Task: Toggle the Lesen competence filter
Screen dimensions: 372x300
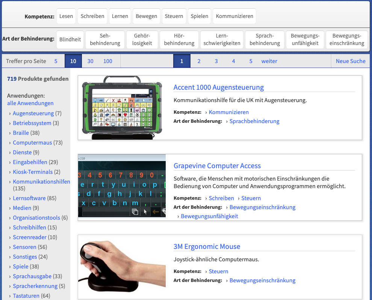Action: click(66, 16)
